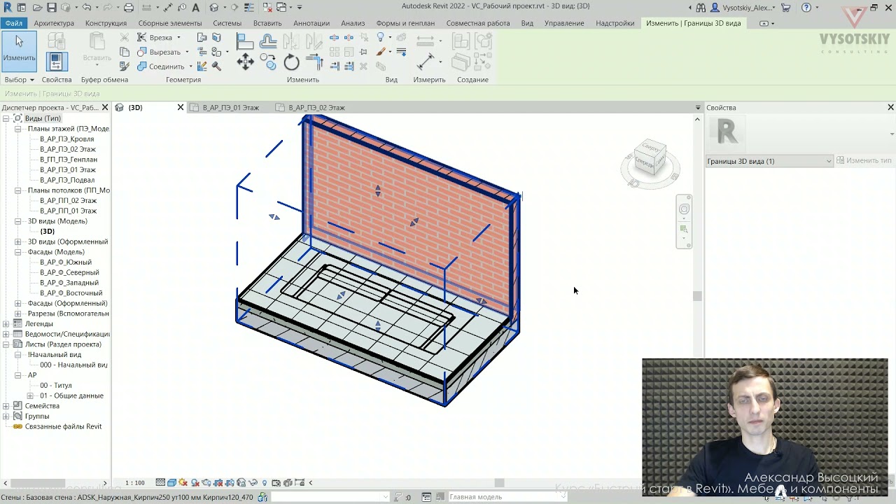896x504 pixels.
Task: Click the visual style cube icon in view control bar
Action: tap(171, 482)
